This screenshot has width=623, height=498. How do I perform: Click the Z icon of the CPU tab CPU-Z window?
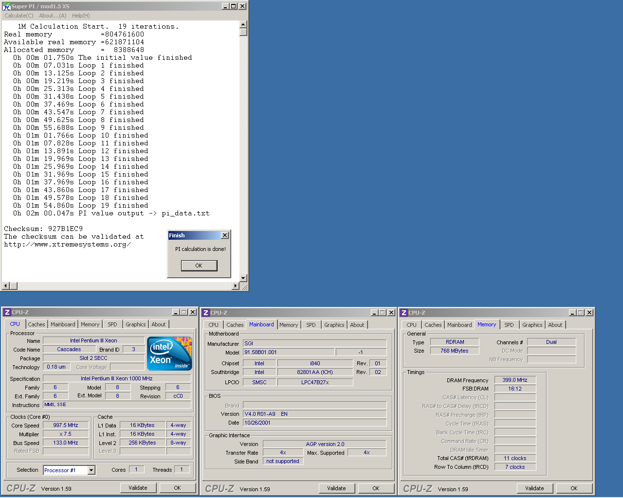7,312
